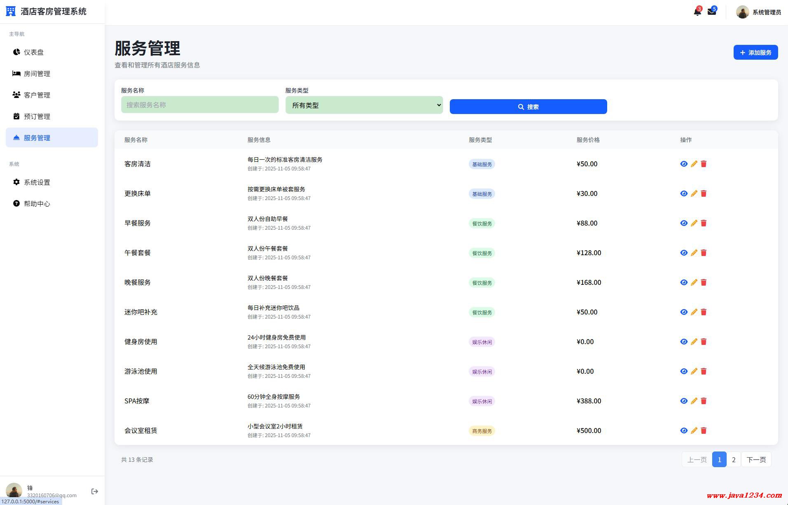The height and width of the screenshot is (505, 788).
Task: Open the notification bell icon
Action: [697, 12]
